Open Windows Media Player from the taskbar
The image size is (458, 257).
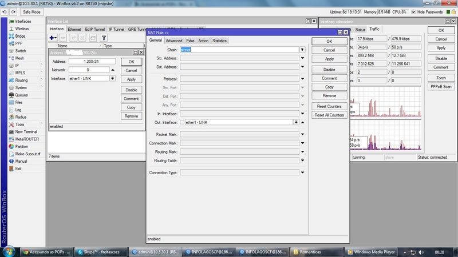(372, 252)
